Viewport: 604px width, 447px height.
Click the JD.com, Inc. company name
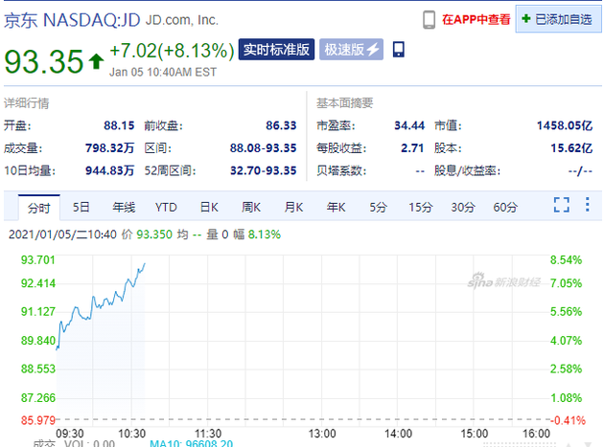[x=182, y=20]
